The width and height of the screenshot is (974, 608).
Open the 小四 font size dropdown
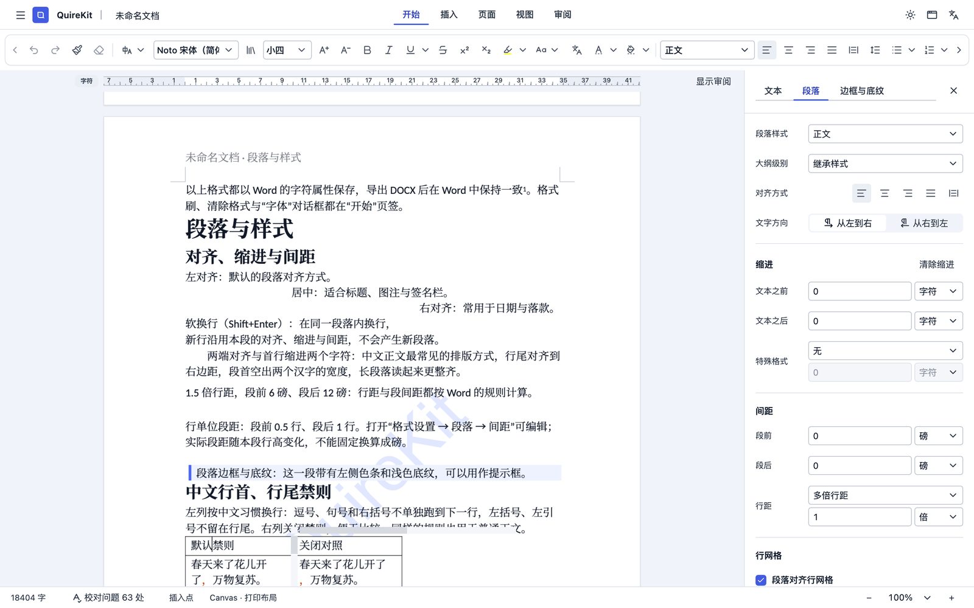[x=287, y=50]
